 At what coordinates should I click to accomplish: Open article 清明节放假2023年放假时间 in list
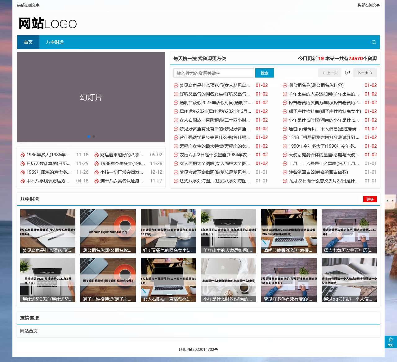[216, 103]
